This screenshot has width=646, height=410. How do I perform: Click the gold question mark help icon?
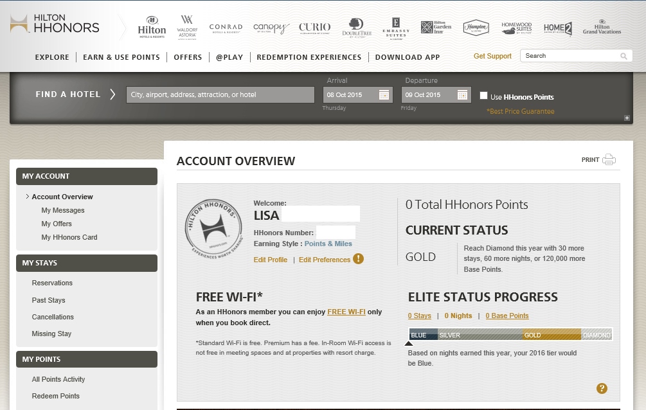pos(602,388)
